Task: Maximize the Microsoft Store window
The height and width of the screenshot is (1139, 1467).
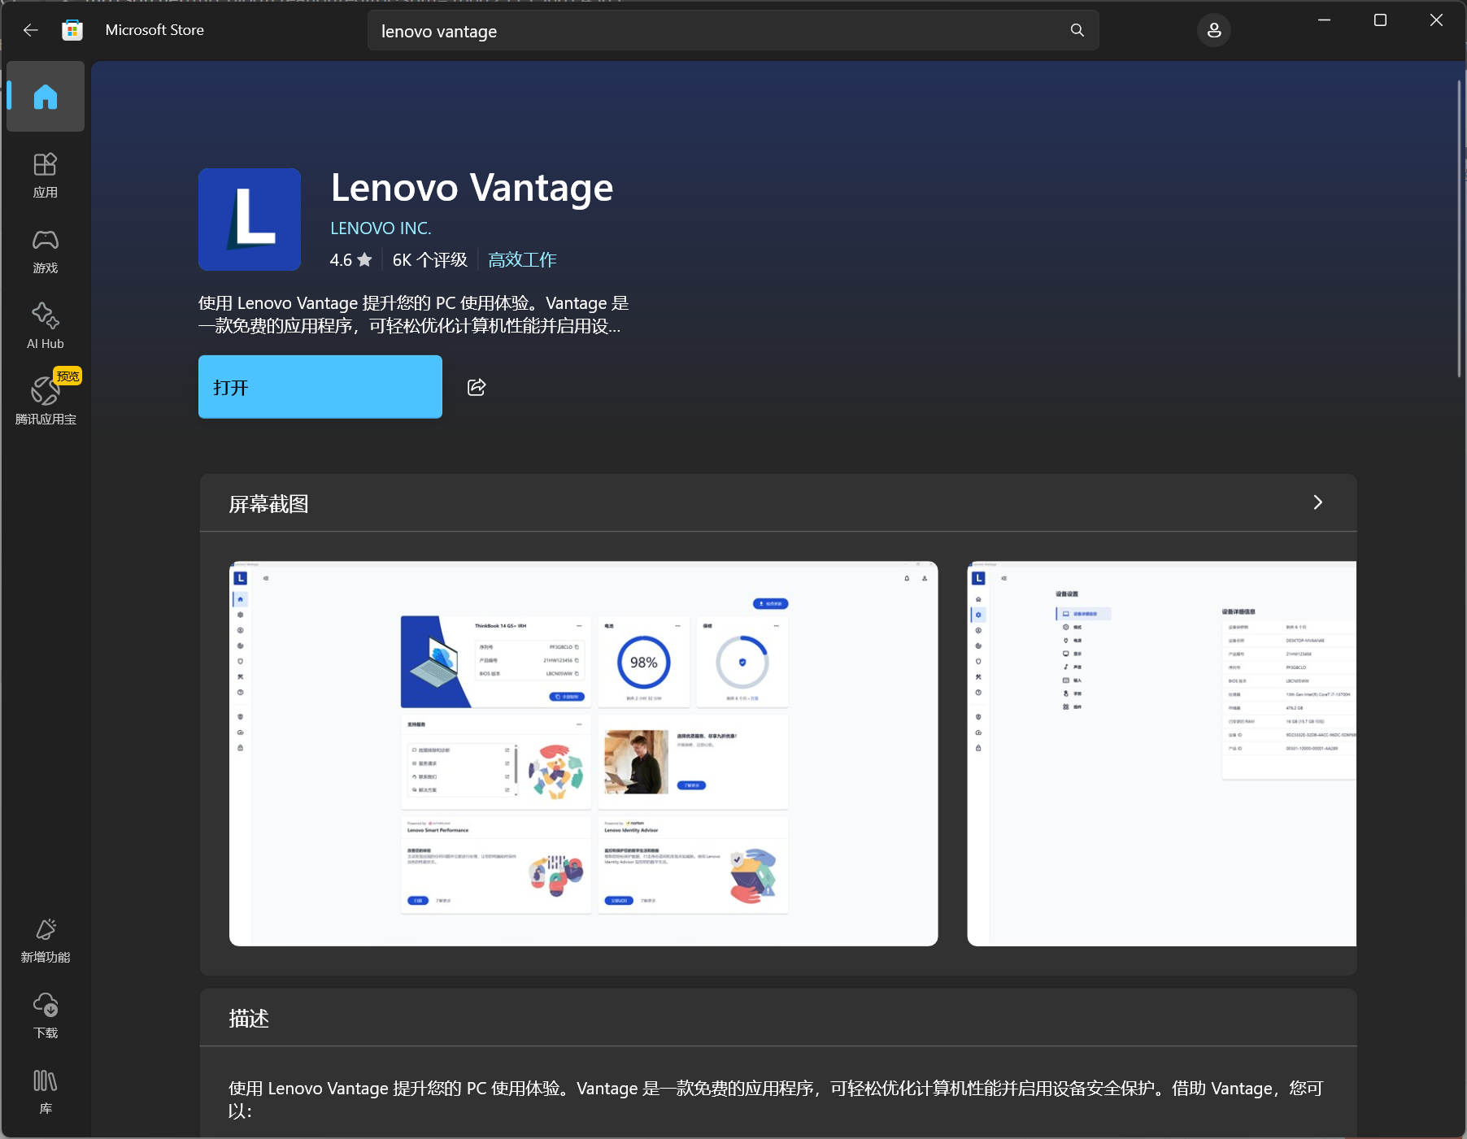Action: 1380,20
